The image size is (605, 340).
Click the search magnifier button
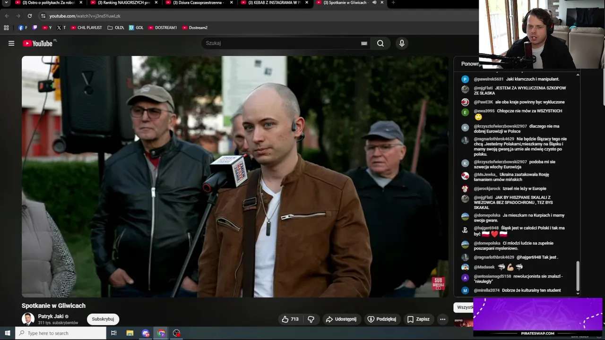[380, 43]
